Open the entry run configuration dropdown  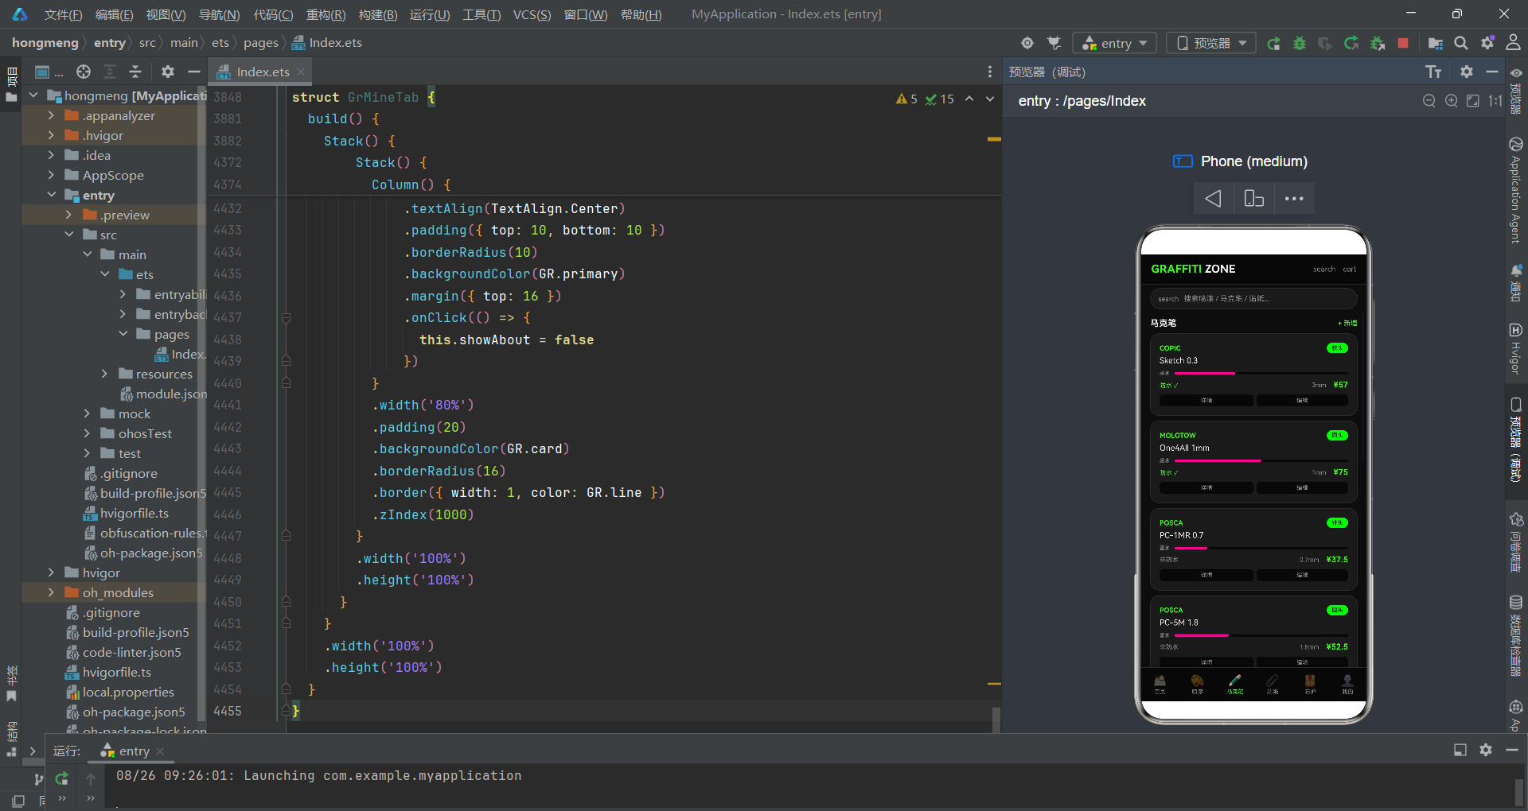click(1114, 43)
